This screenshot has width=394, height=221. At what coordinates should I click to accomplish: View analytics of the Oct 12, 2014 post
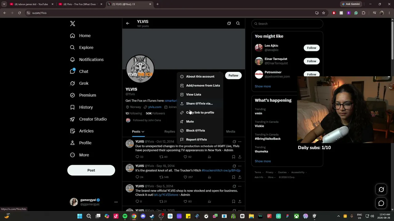209,157
